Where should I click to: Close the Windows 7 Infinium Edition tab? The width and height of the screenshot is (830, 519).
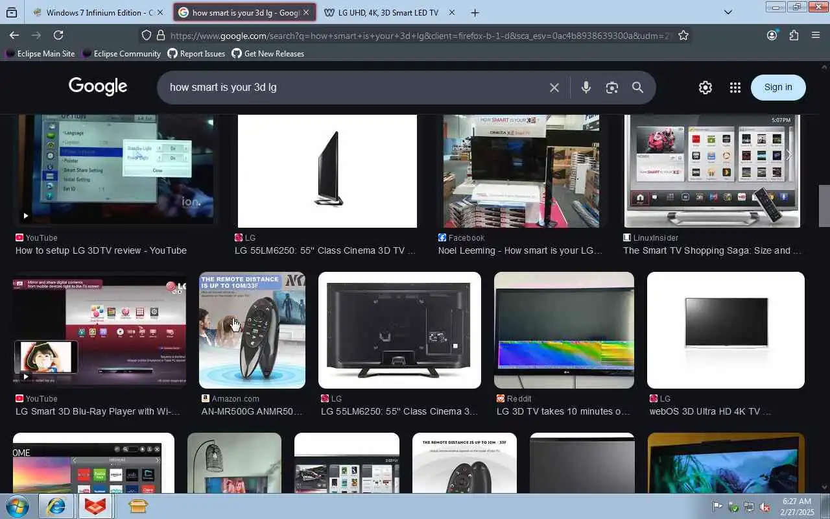click(x=160, y=12)
